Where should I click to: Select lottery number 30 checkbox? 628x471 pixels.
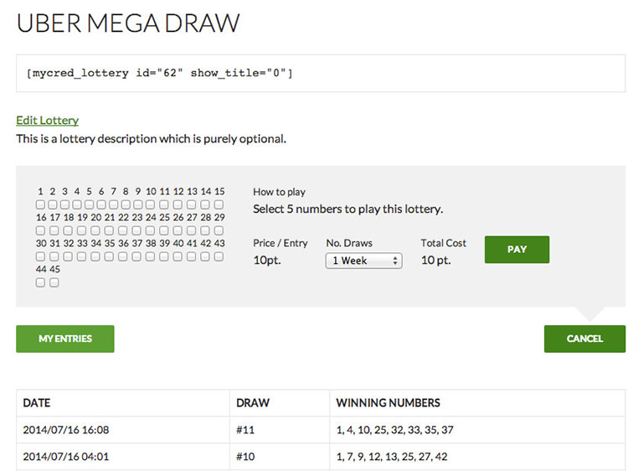pos(40,256)
